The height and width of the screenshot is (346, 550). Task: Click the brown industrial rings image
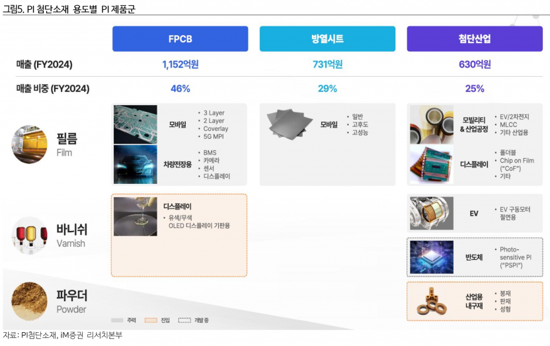[432, 302]
